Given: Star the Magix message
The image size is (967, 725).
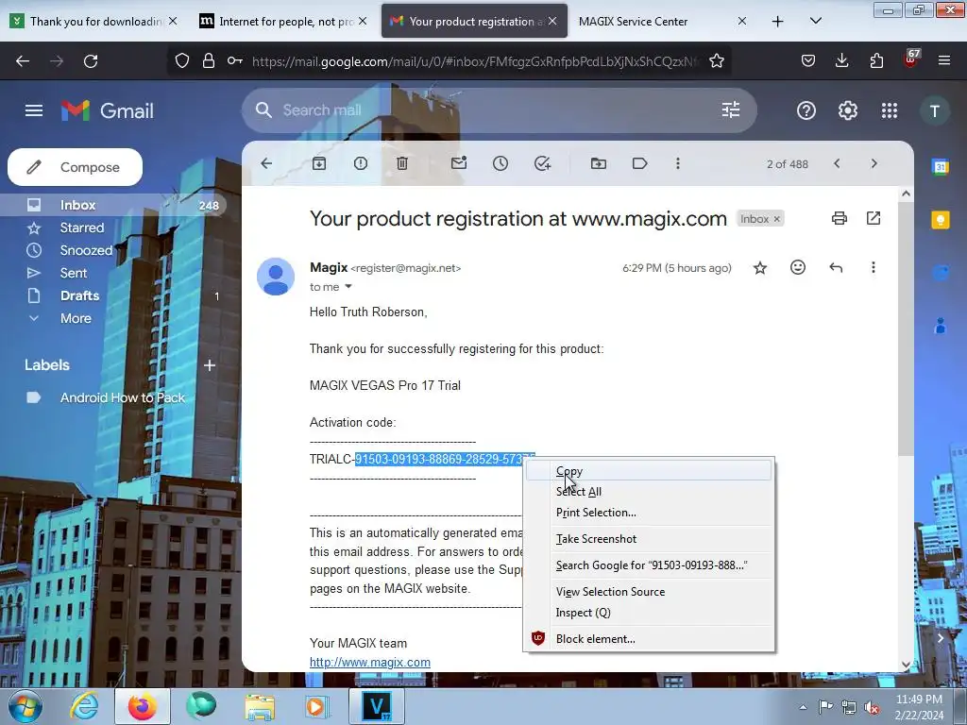Looking at the screenshot, I should click(x=760, y=267).
